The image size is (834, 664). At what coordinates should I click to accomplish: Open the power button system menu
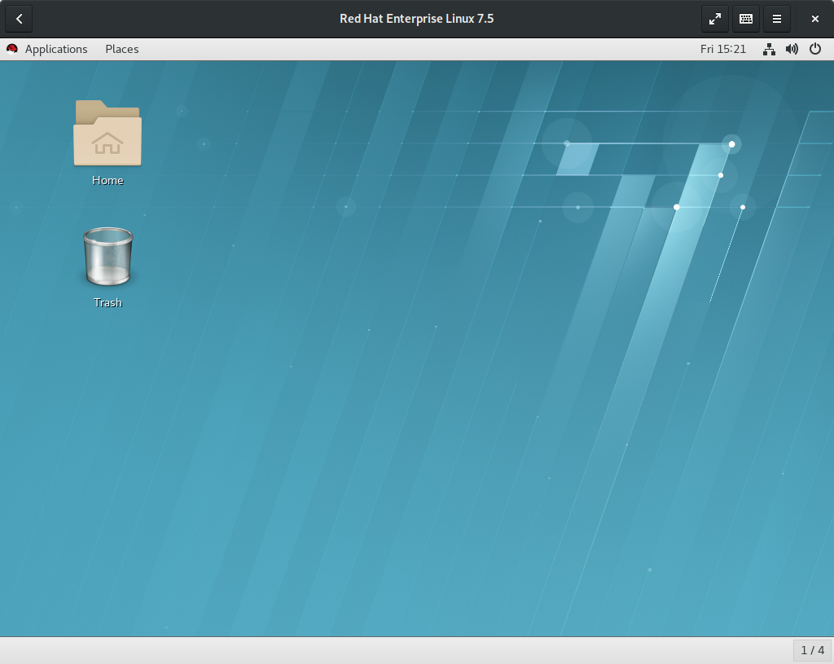tap(814, 49)
